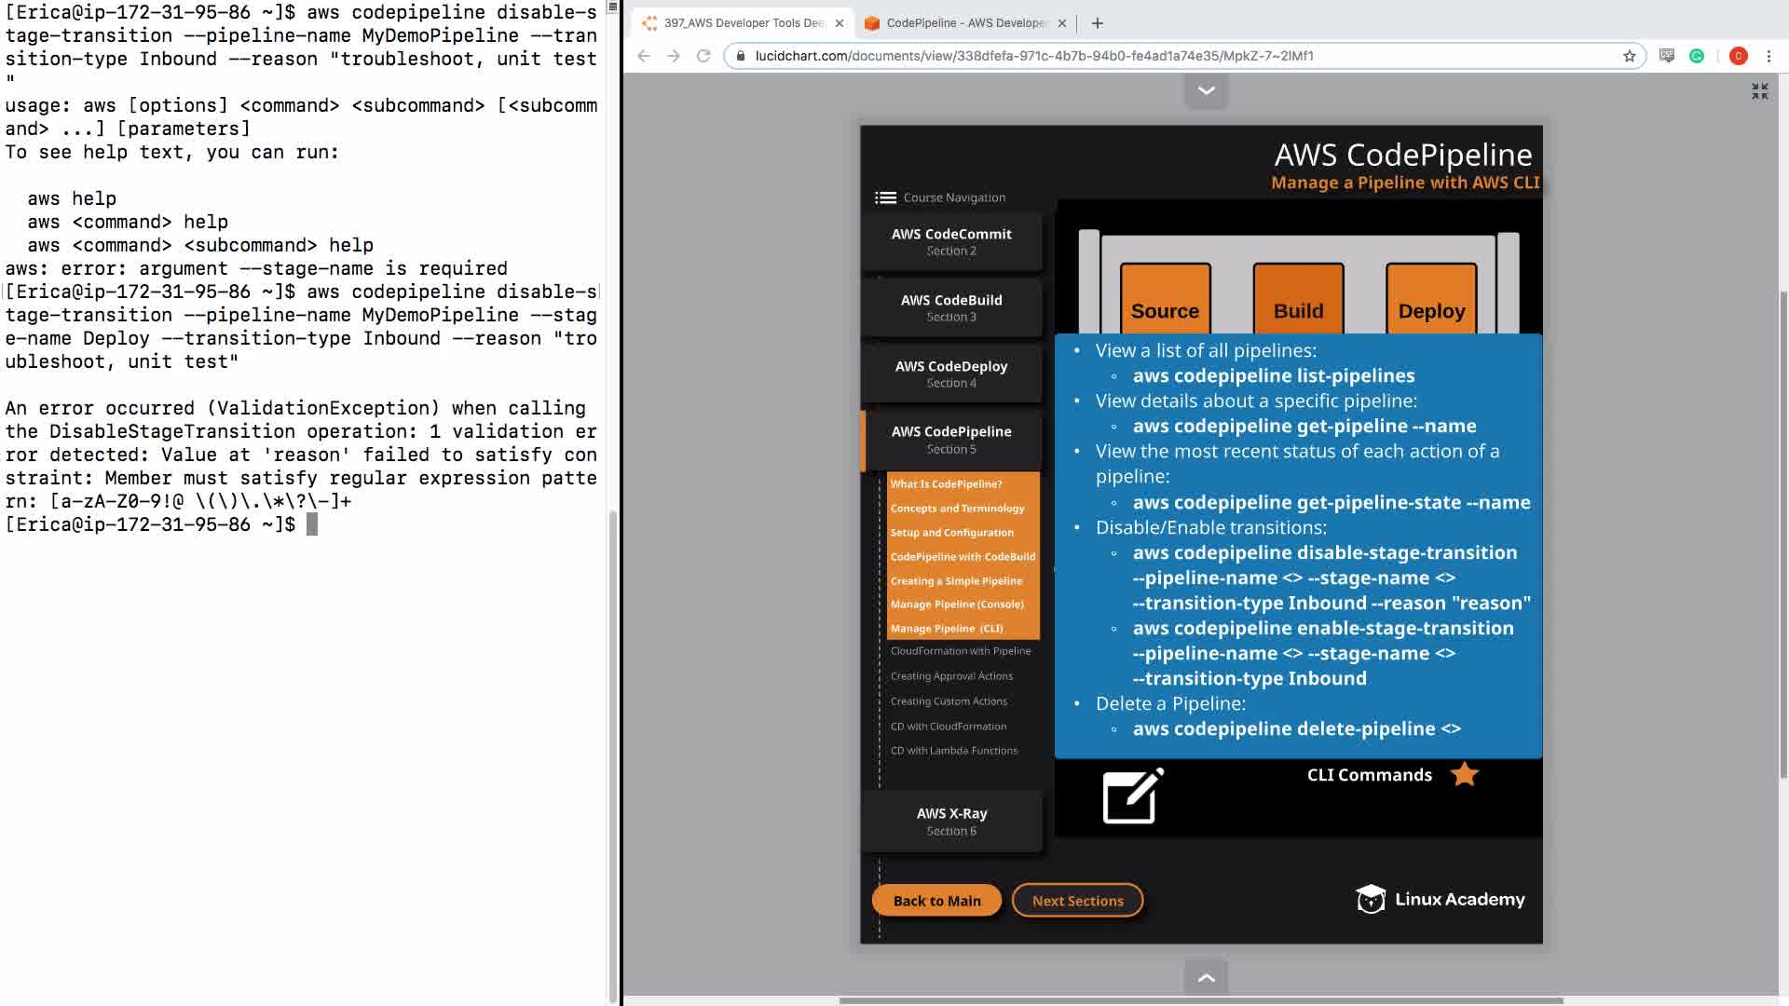The image size is (1789, 1006).
Task: Click the Linux Academy logo
Action: (1440, 899)
